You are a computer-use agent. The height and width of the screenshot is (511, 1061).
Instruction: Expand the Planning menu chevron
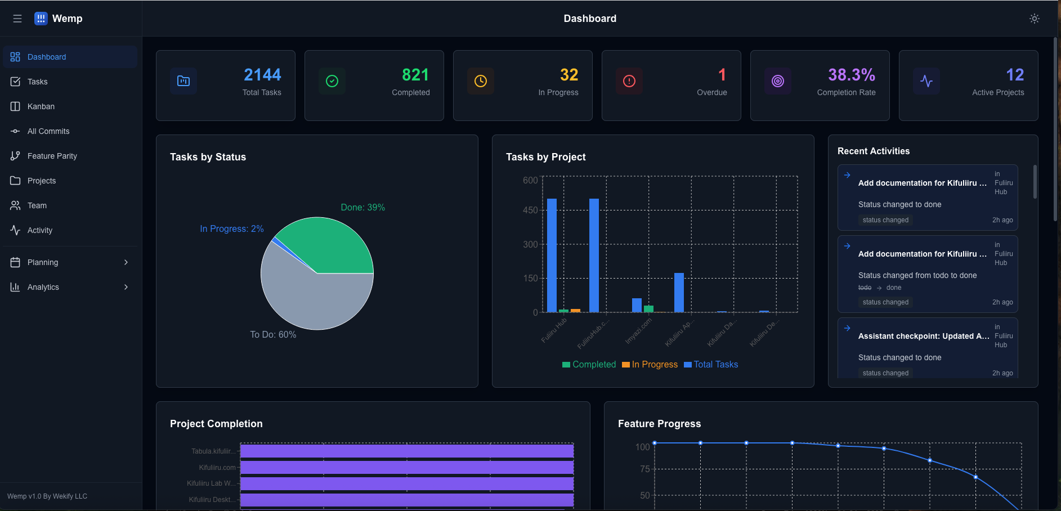(x=126, y=262)
